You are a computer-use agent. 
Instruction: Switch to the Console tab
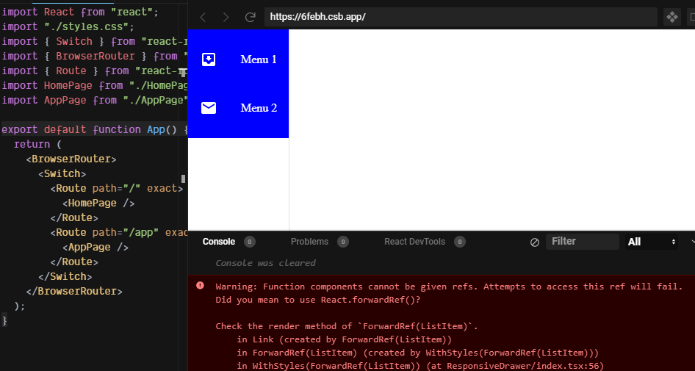click(218, 242)
